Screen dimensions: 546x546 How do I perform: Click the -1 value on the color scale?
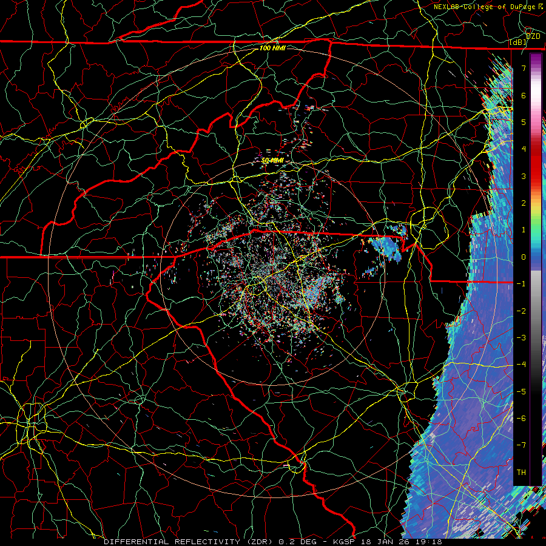[x=521, y=284]
